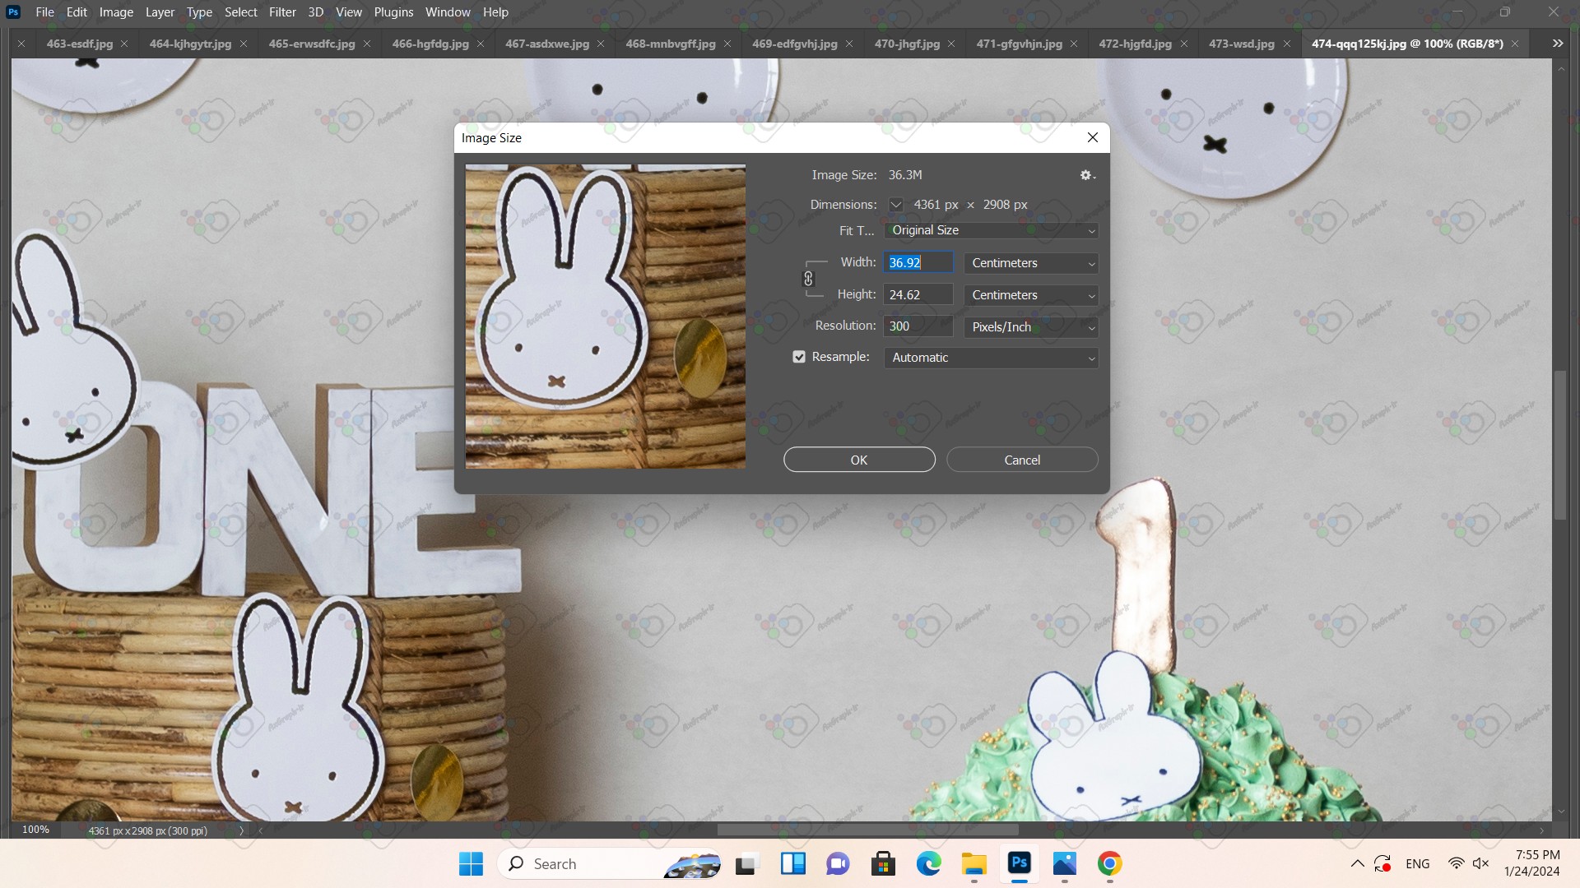1580x888 pixels.
Task: Launch Google Chrome from the taskbar
Action: point(1109,863)
